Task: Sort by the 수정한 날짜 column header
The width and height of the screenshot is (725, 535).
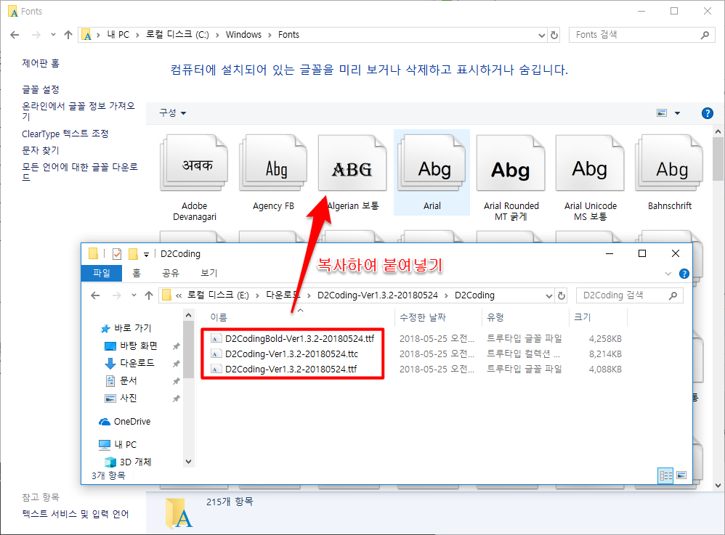Action: 422,317
